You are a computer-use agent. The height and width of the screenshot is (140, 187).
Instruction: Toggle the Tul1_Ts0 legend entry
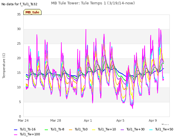[x=78, y=129]
